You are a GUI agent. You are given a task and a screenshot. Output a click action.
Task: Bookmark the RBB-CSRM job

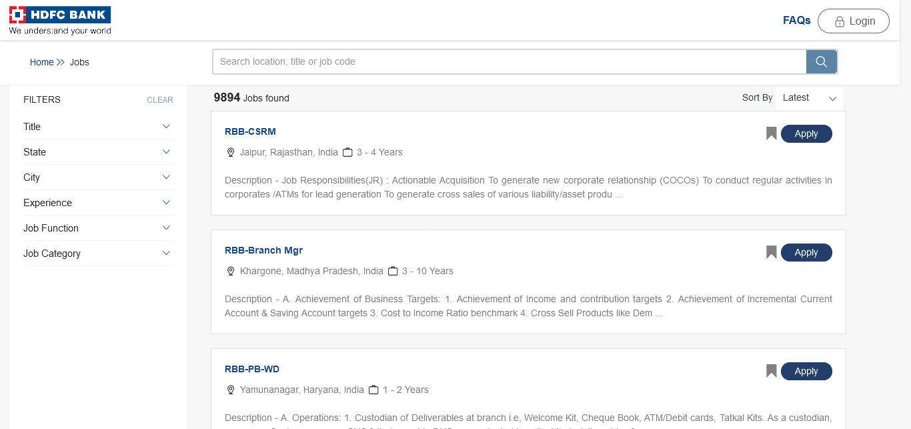(x=771, y=133)
